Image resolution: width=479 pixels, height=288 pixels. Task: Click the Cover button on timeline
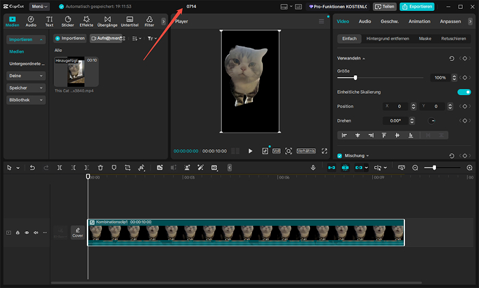click(77, 233)
